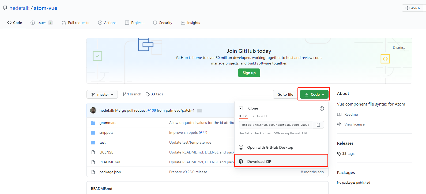Go to the Actions tab
Screen dimensions: 426x194
tap(107, 23)
